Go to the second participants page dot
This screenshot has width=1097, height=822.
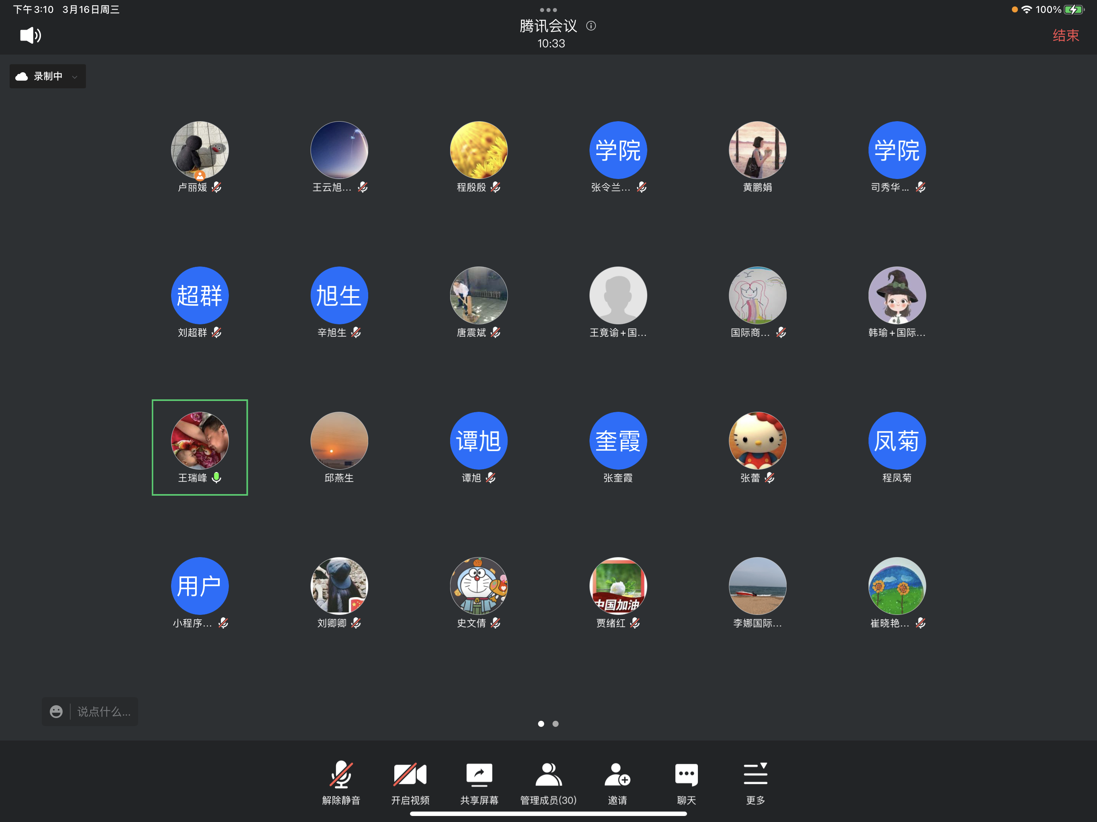pyautogui.click(x=555, y=724)
